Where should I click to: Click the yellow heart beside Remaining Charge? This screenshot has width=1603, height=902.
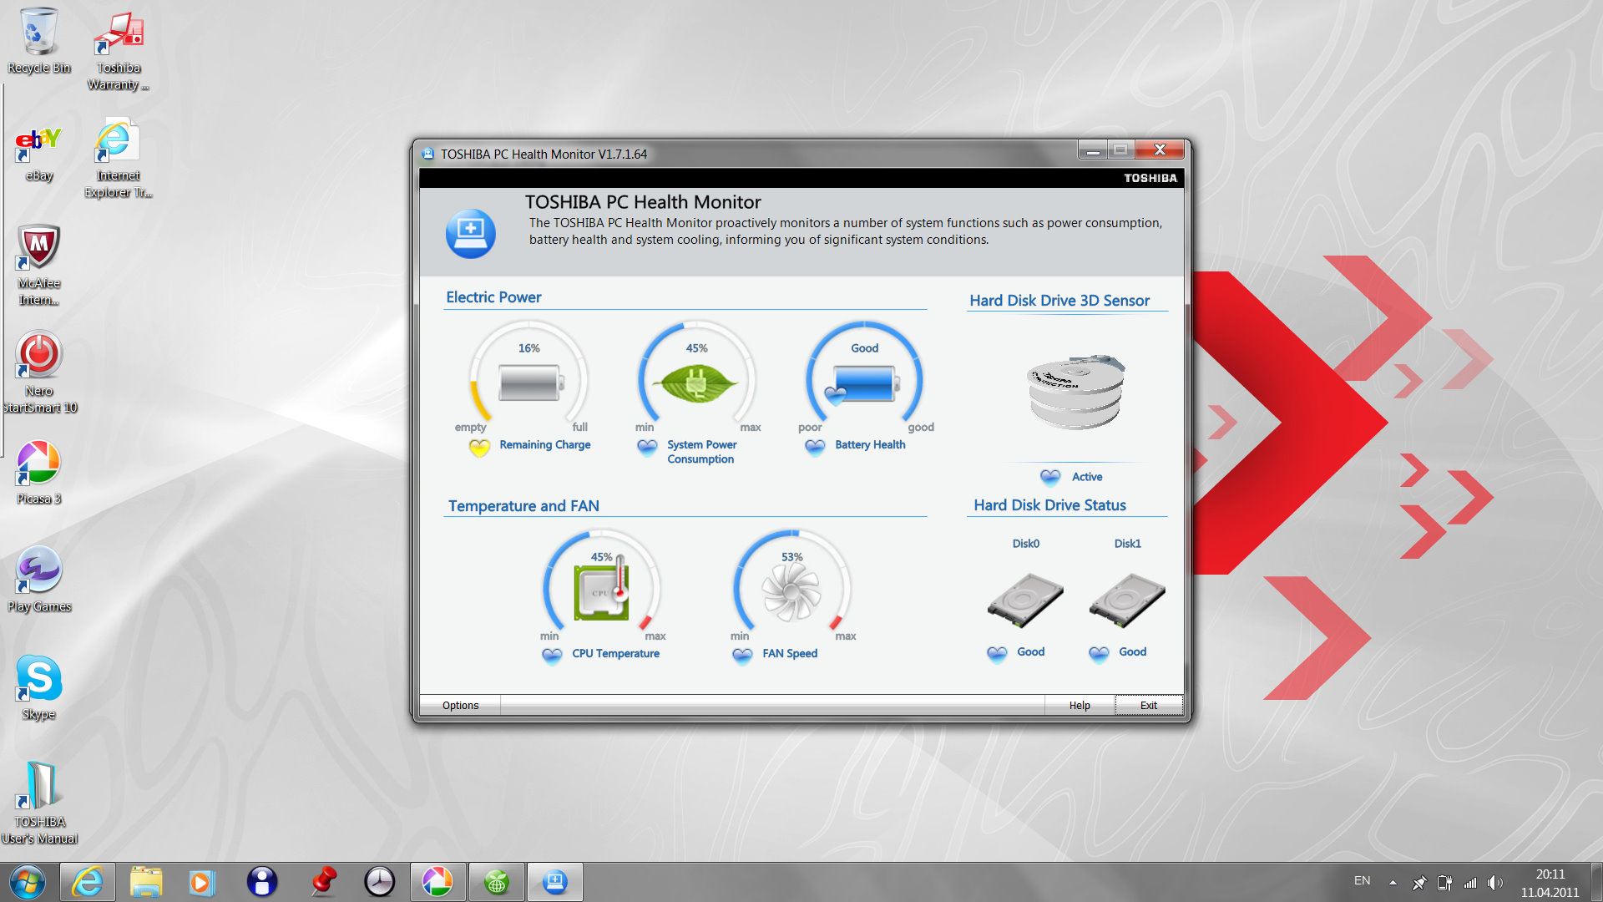coord(479,448)
